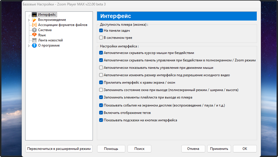Enable the В системном трее checkbox
Screen dimensions: 278x157
click(x=101, y=38)
